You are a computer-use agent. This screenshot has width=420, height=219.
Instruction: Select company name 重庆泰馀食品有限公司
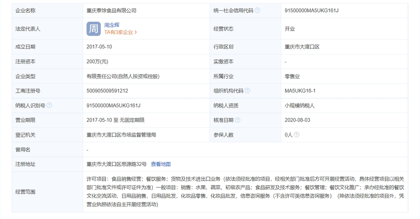coord(111,10)
